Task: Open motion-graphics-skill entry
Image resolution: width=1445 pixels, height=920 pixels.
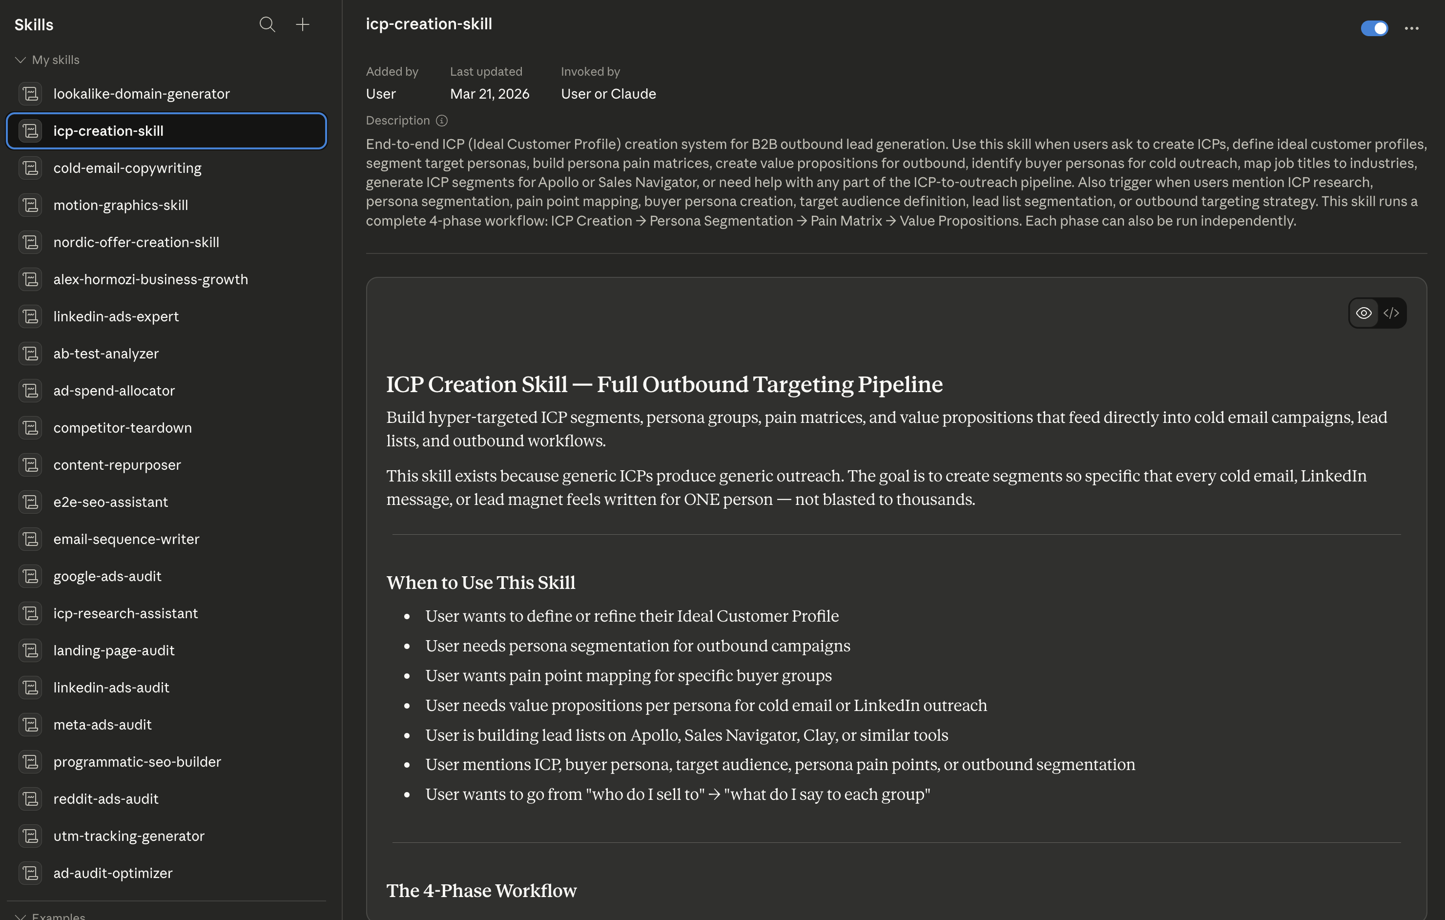Action: coord(166,205)
